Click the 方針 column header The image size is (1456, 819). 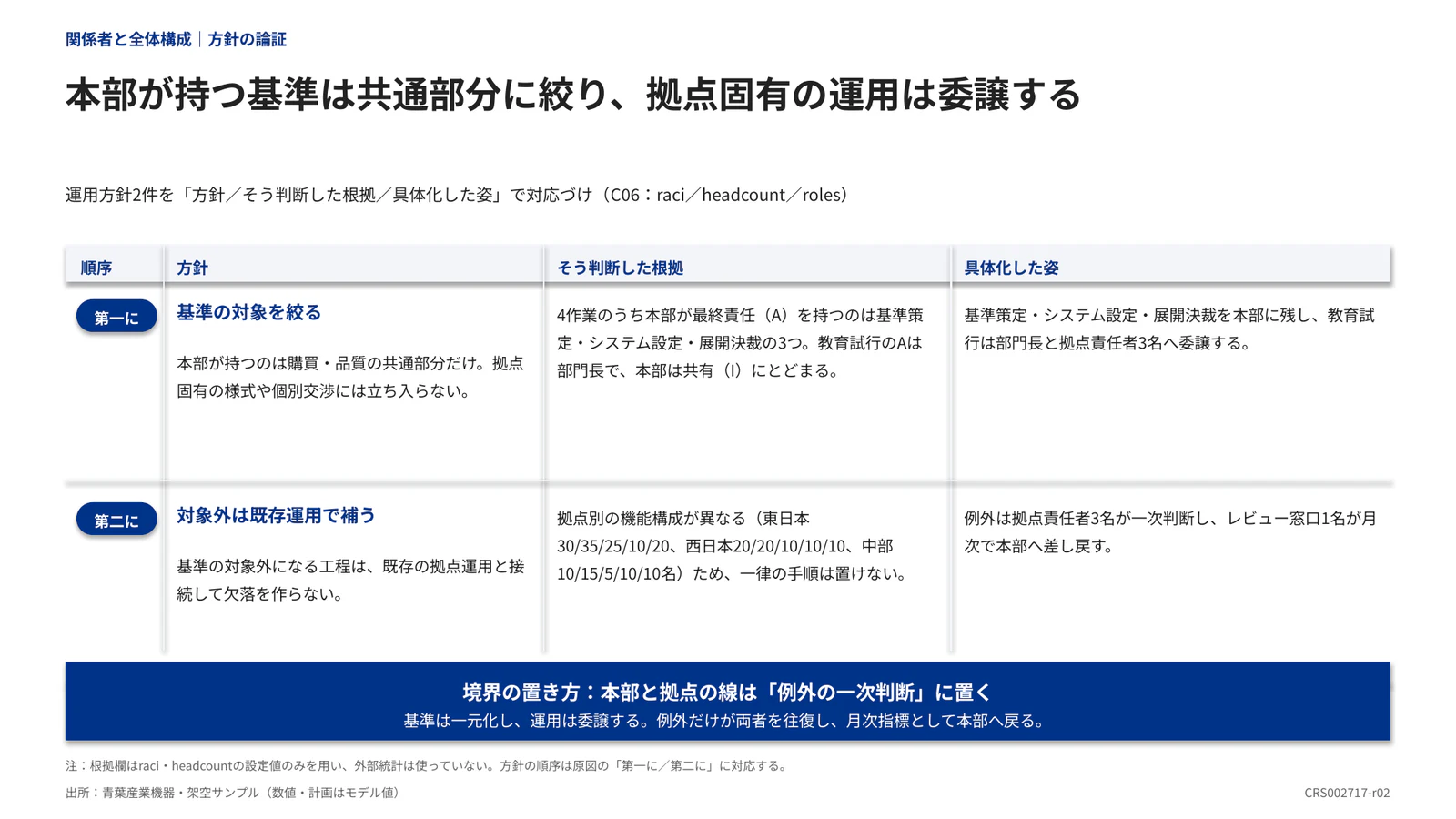tap(192, 268)
